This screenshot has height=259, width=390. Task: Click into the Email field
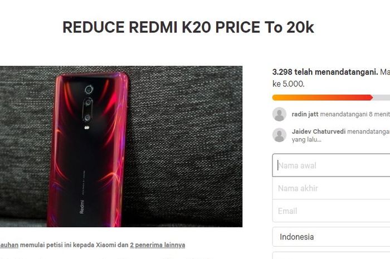click(x=331, y=211)
